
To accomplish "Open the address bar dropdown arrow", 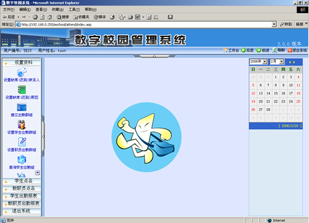I will point(274,24).
